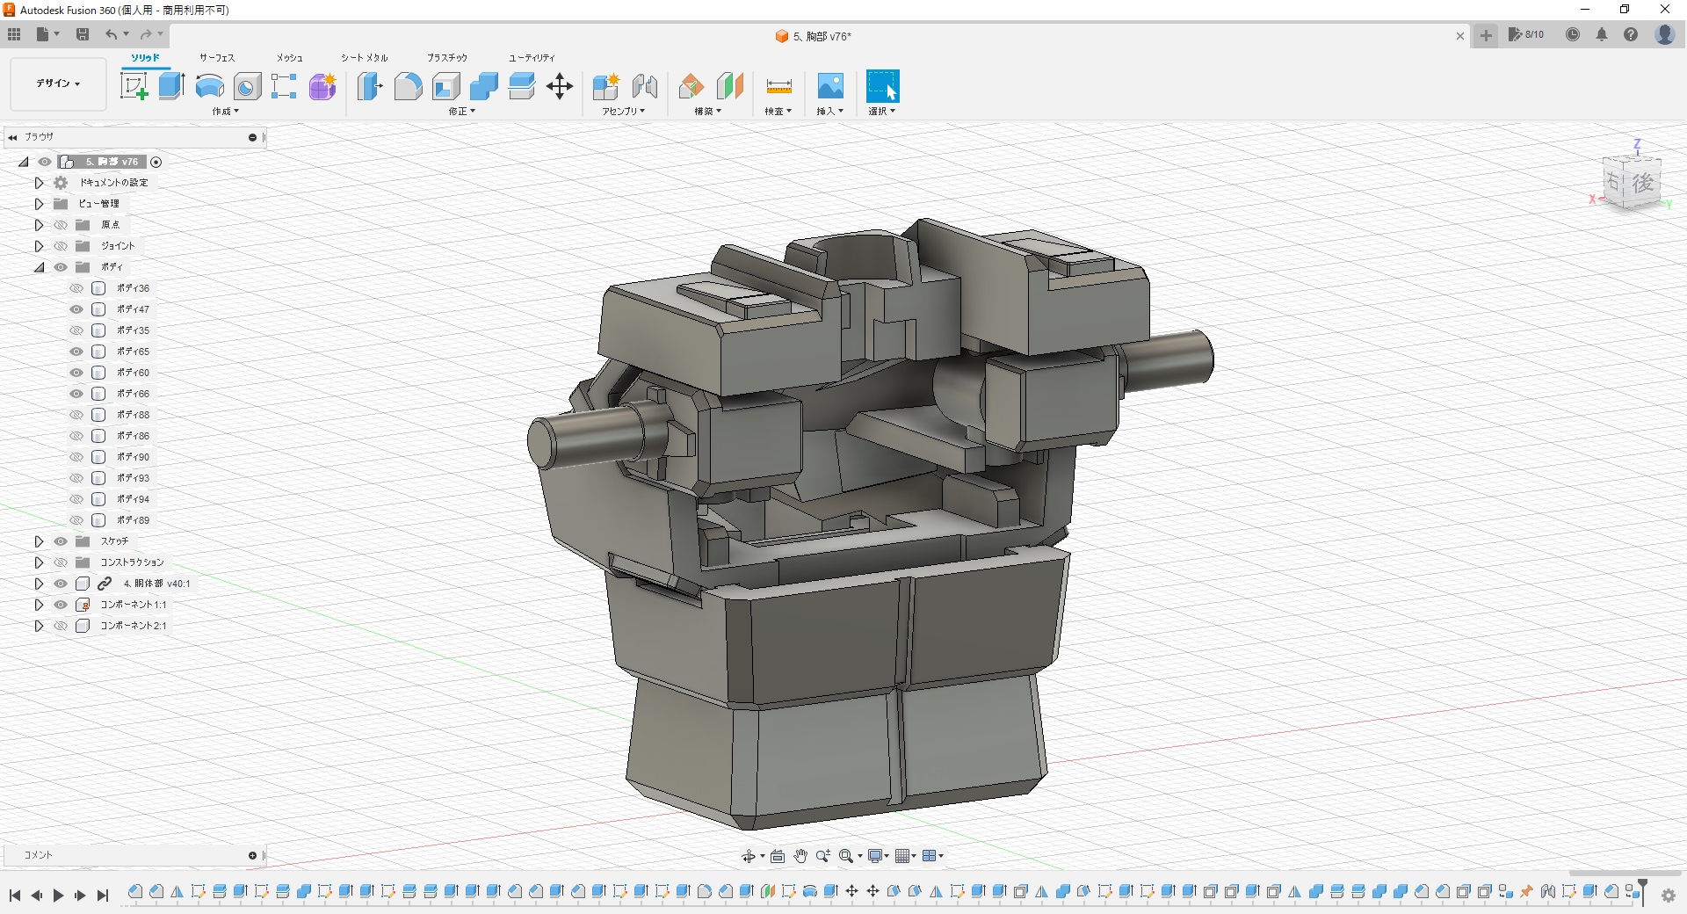Hide ボディ47 using its eye icon
Viewport: 1687px width, 914px height.
tap(76, 309)
